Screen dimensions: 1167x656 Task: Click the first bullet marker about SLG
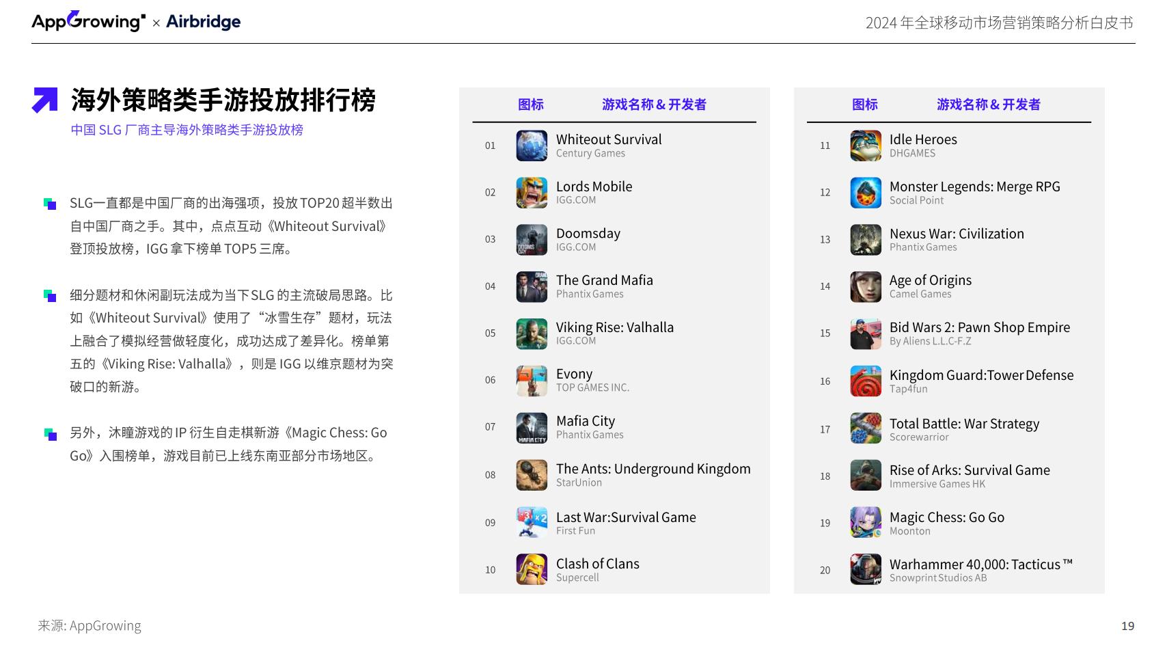point(50,204)
